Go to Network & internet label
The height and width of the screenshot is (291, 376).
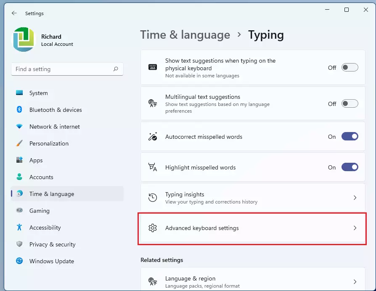coord(55,127)
